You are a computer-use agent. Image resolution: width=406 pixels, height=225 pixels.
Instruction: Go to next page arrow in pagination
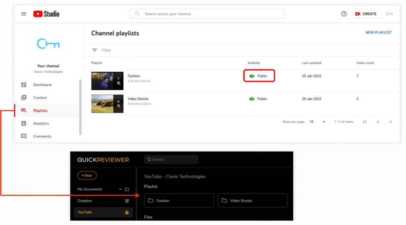coord(391,122)
